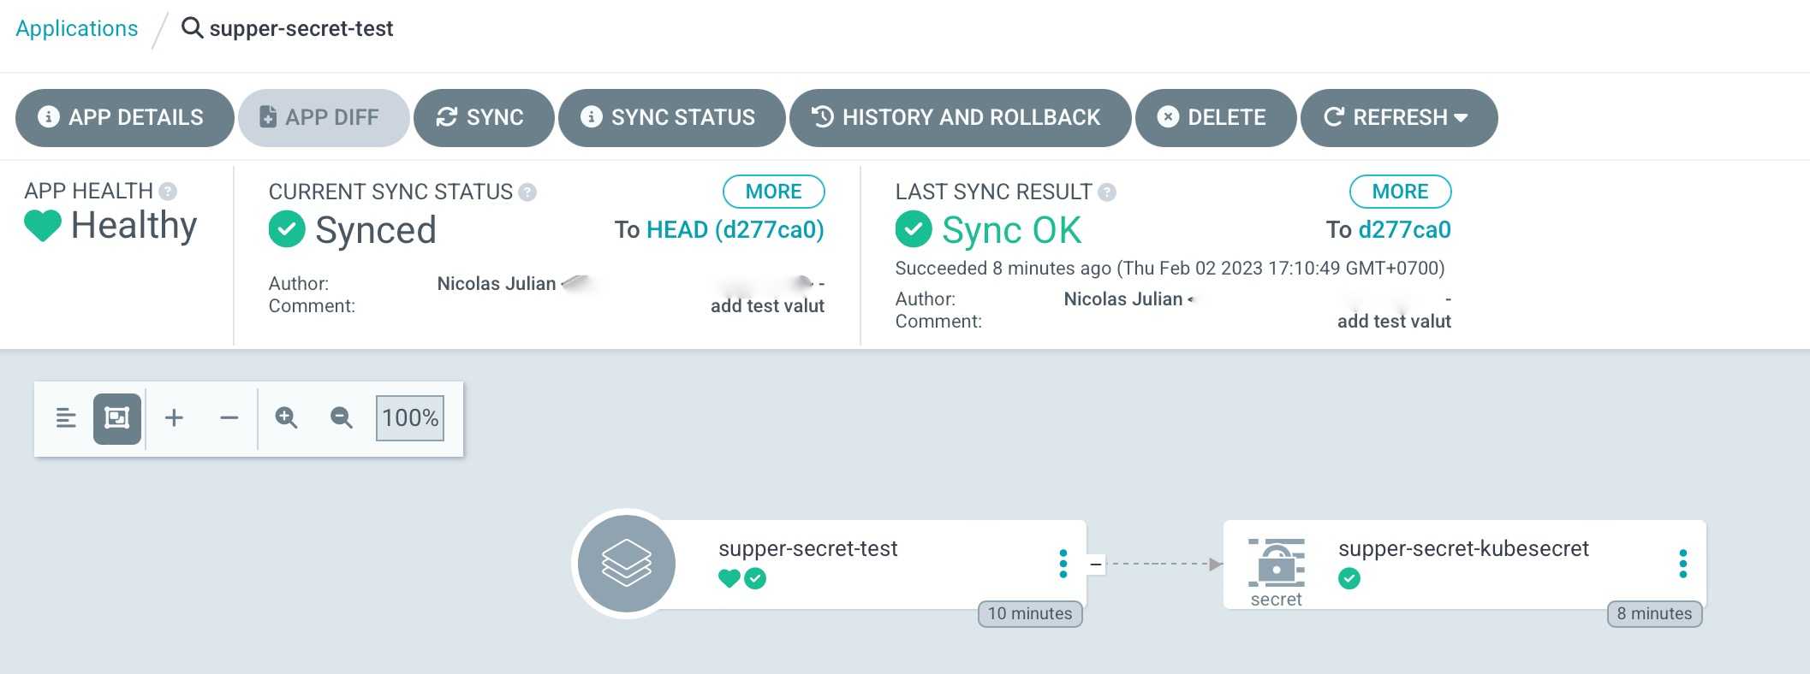Click the plus expand-all nodes icon

tap(174, 418)
